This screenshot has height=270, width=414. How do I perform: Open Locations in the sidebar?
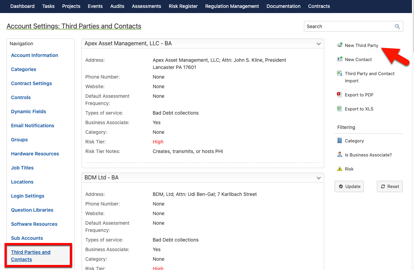(x=22, y=182)
